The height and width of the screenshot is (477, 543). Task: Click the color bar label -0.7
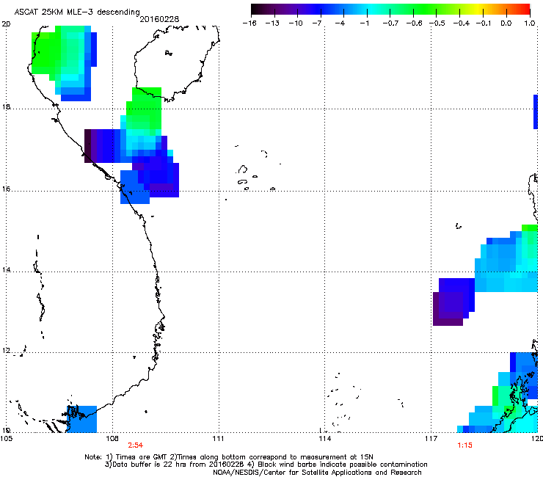tap(390, 23)
